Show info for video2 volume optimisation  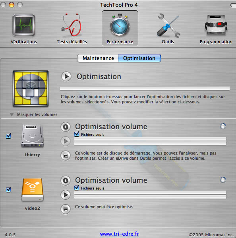click(x=66, y=180)
